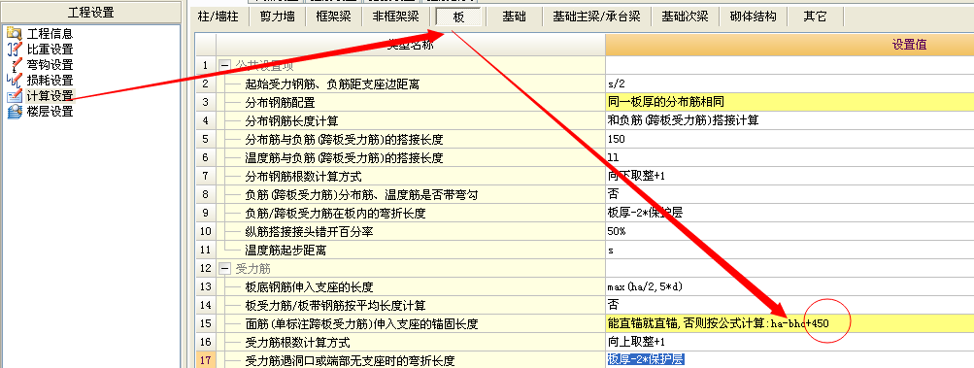Switch to the 柱/墙柱 tab
974x368 pixels.
click(218, 17)
